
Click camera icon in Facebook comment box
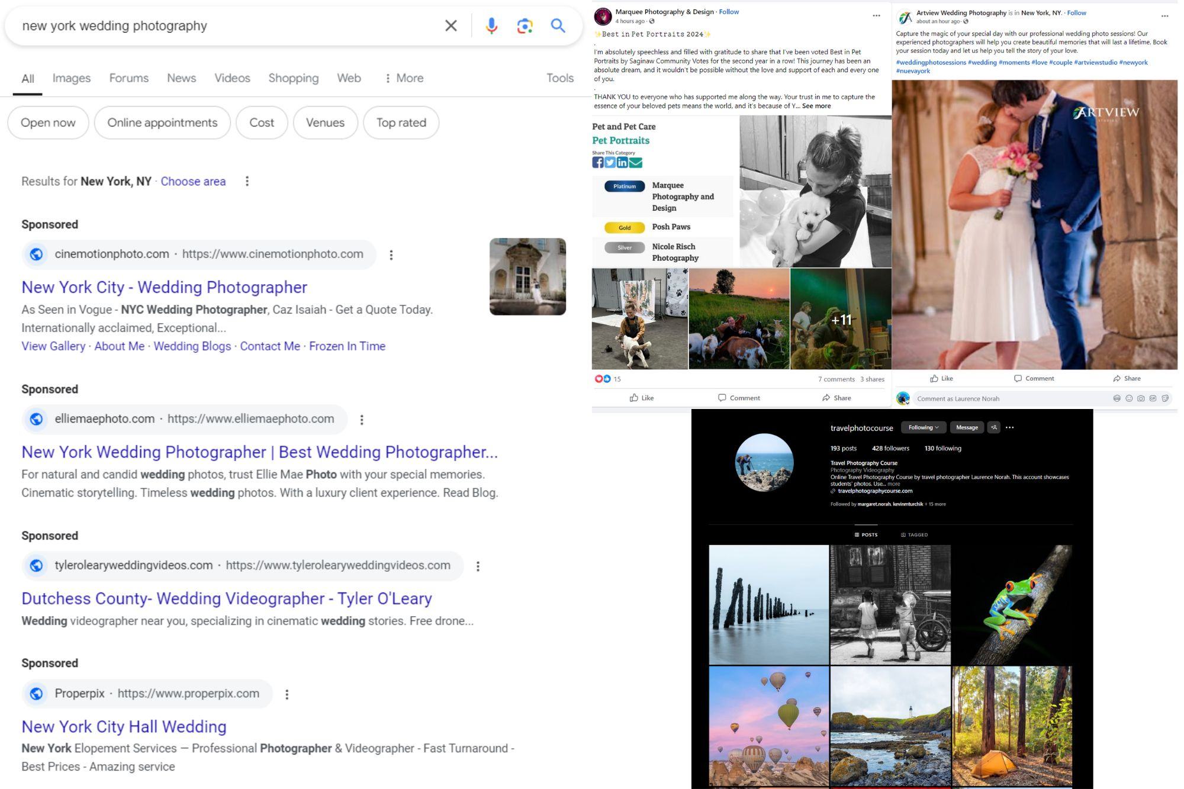tap(1141, 398)
